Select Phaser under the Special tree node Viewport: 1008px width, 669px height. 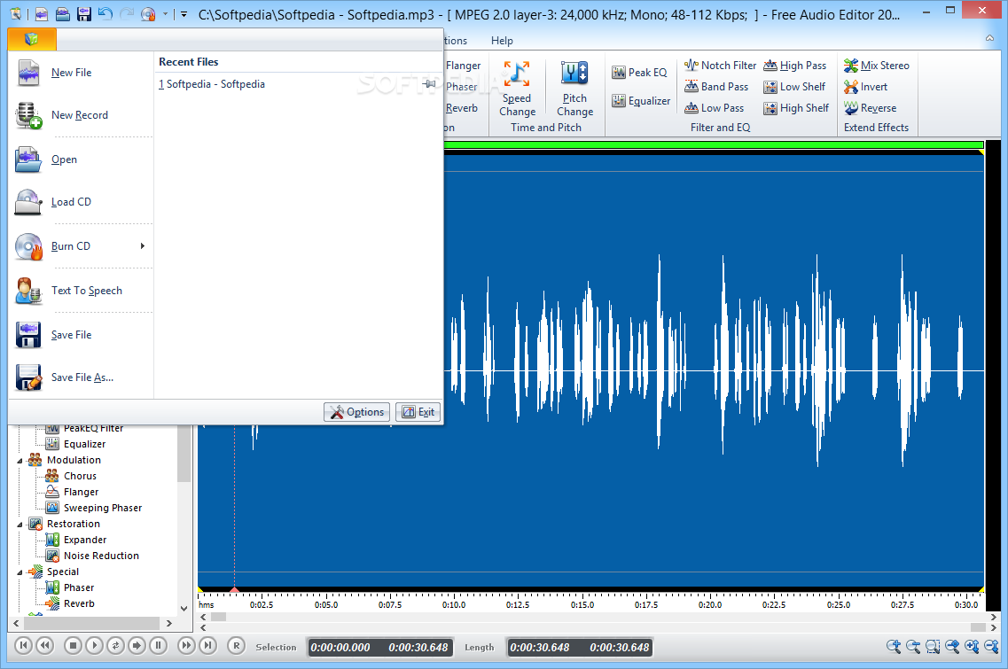click(x=78, y=587)
